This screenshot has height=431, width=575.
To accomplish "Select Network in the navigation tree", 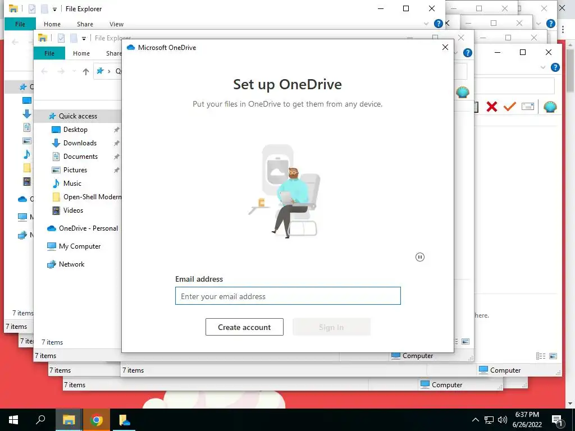I will pyautogui.click(x=71, y=264).
